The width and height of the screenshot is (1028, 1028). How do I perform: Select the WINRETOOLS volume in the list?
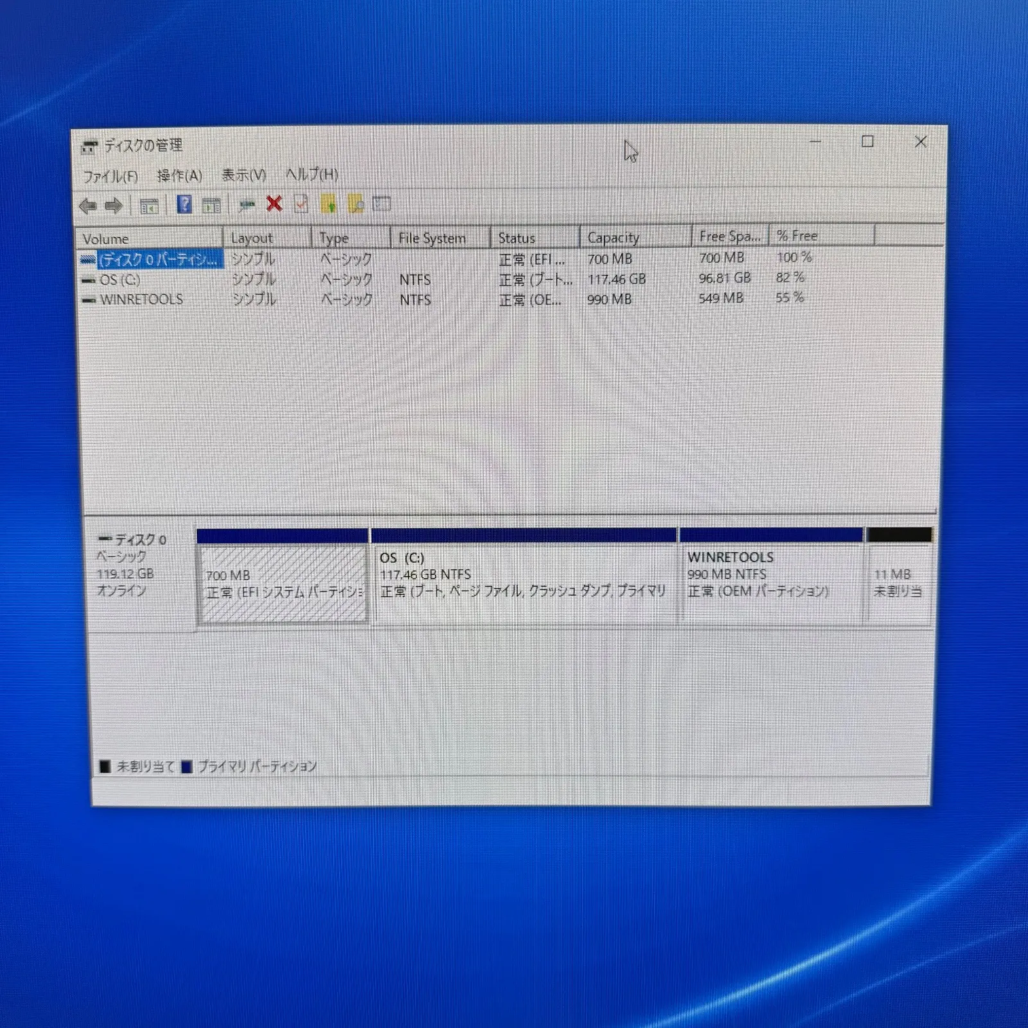click(141, 300)
